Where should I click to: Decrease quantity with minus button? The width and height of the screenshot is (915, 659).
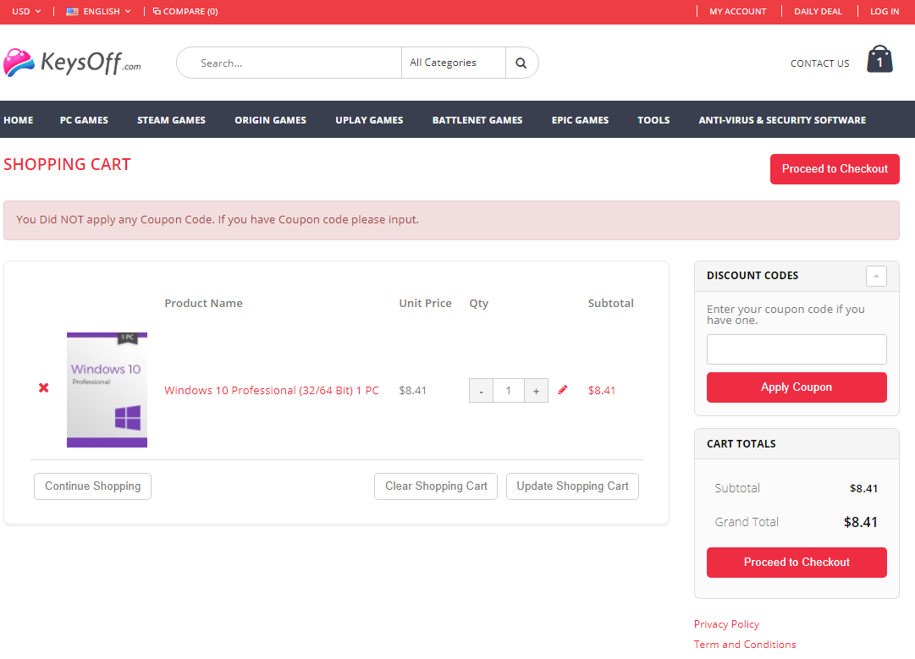[x=481, y=391]
